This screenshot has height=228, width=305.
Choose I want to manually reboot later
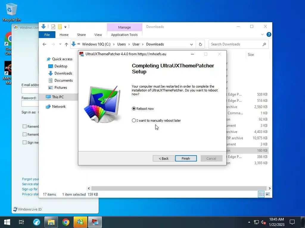[156, 121]
